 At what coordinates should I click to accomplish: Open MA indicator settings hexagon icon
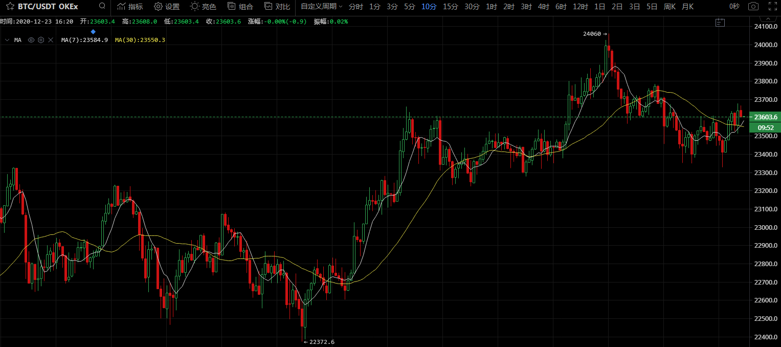(41, 40)
